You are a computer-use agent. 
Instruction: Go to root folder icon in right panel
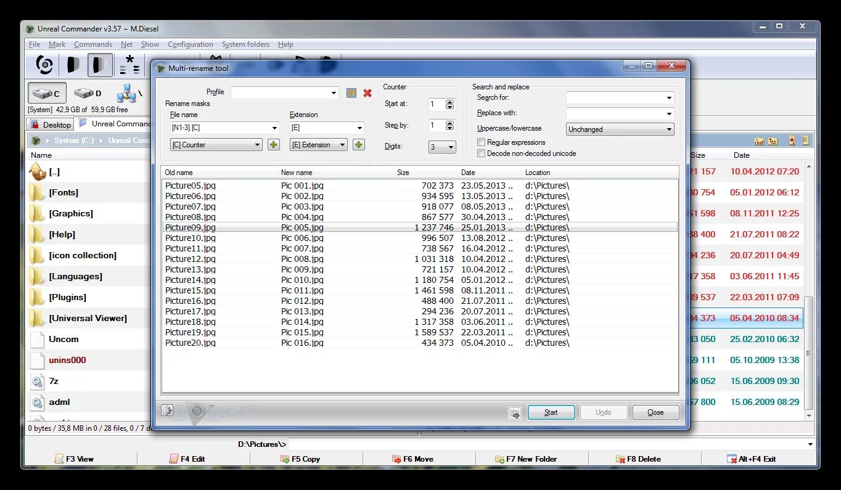[760, 141]
